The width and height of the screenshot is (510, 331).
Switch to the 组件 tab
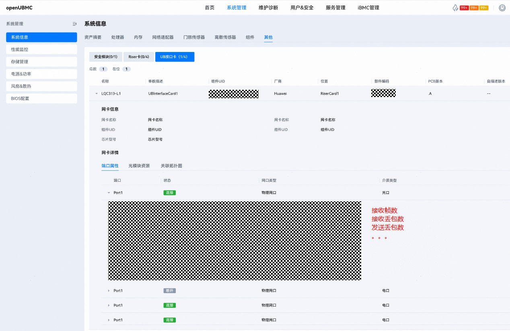point(250,37)
